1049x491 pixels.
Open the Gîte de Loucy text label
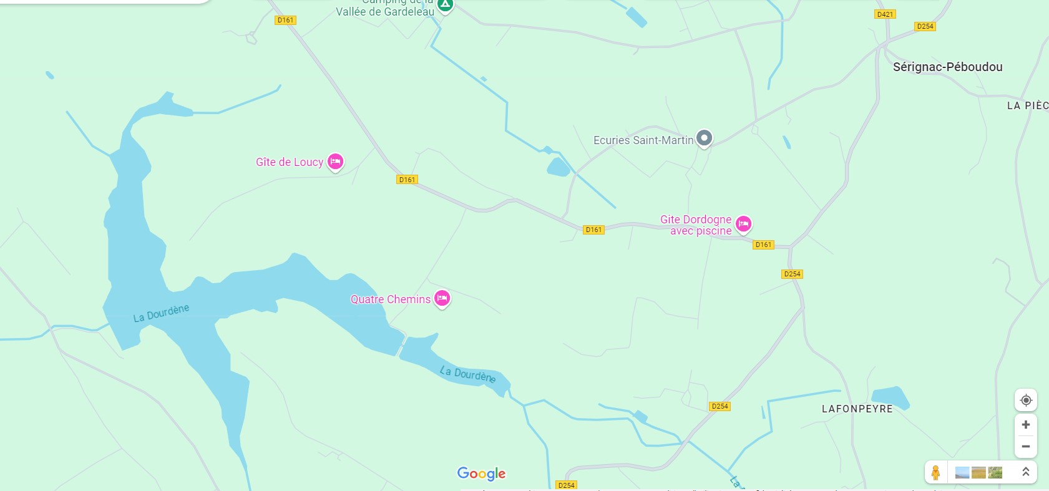290,162
